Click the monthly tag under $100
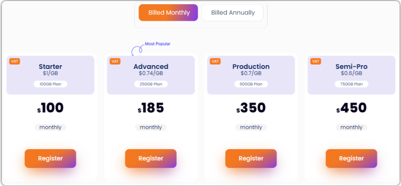 click(51, 127)
